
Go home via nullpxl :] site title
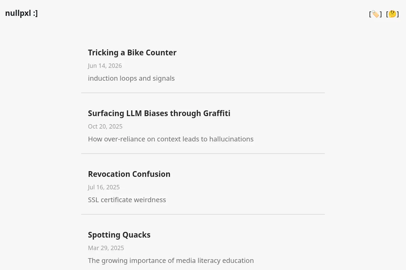point(21,13)
